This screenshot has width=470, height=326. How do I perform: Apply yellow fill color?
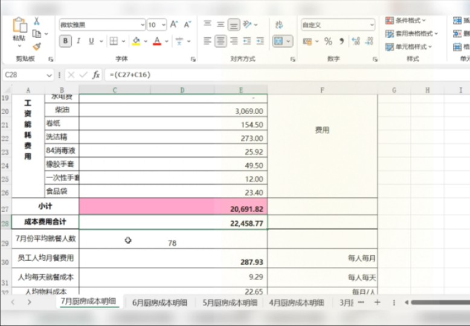point(136,41)
